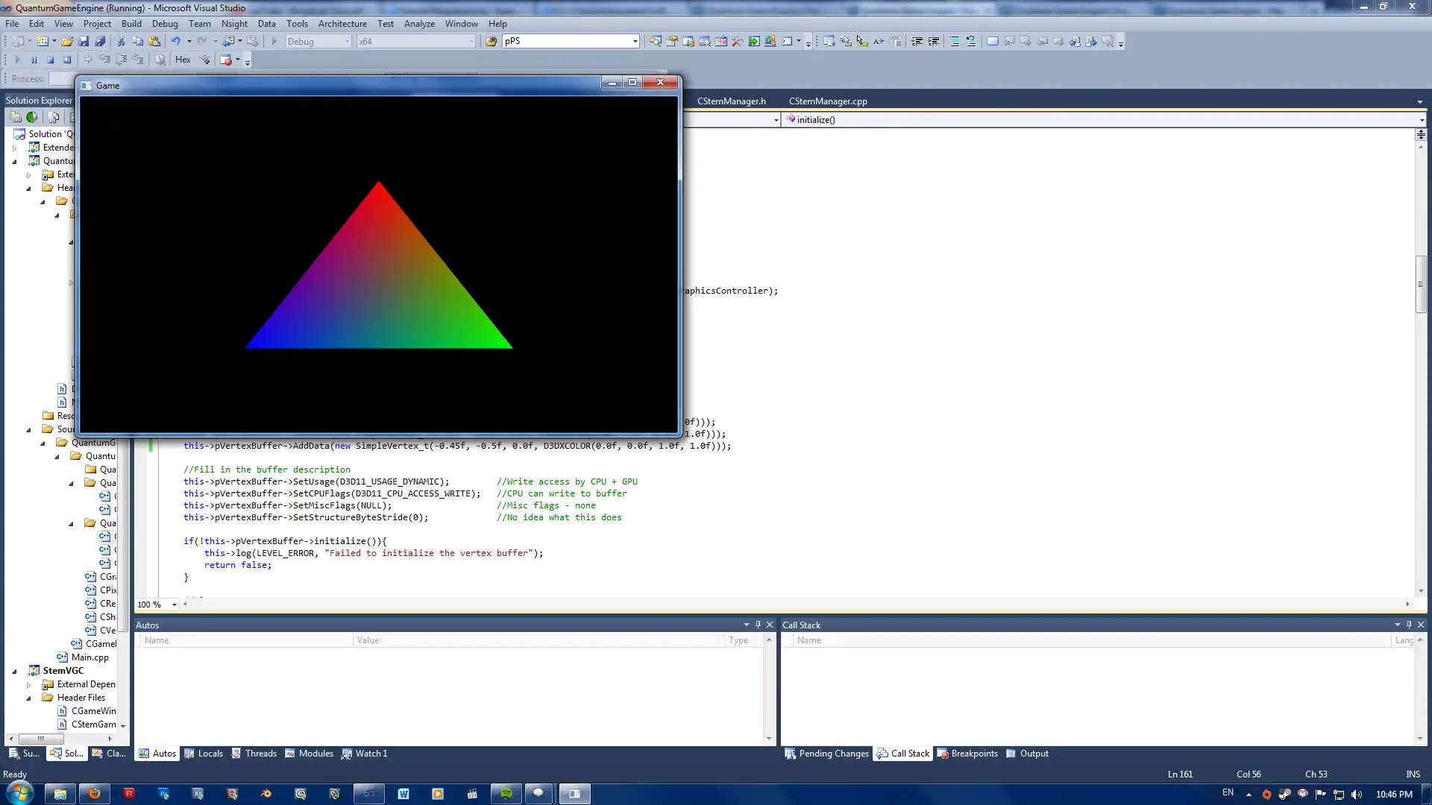Image resolution: width=1432 pixels, height=805 pixels.
Task: Click the Undo arrow icon
Action: tap(175, 42)
